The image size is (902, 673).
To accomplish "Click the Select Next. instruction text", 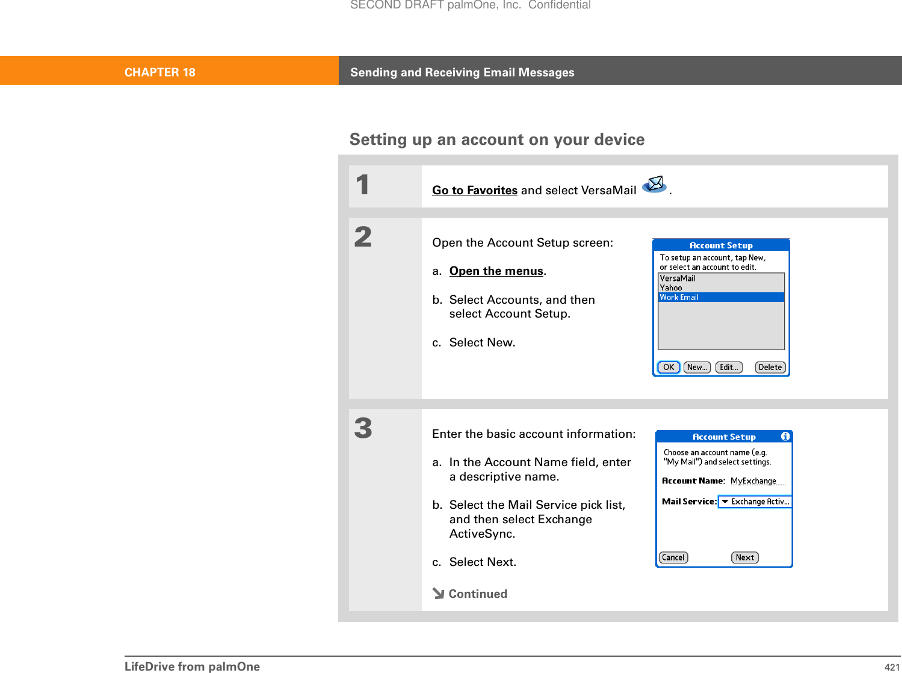I will click(x=483, y=562).
